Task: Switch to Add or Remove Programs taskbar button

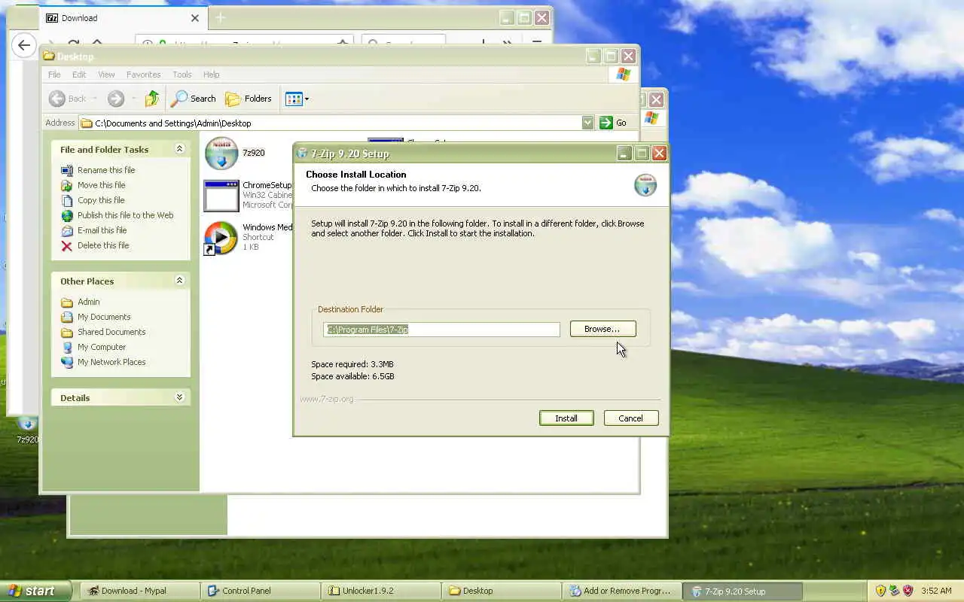Action: coord(622,591)
